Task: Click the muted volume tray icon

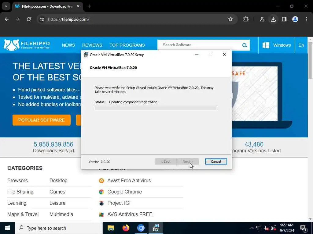Action: coord(266,228)
